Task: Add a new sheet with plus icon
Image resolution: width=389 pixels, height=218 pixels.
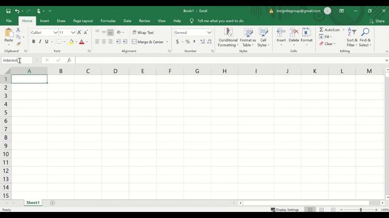Action: click(52, 203)
